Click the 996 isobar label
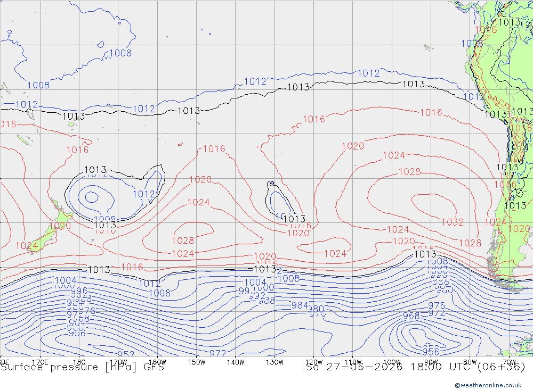Screen dimensions: 533x390 tap(79, 291)
